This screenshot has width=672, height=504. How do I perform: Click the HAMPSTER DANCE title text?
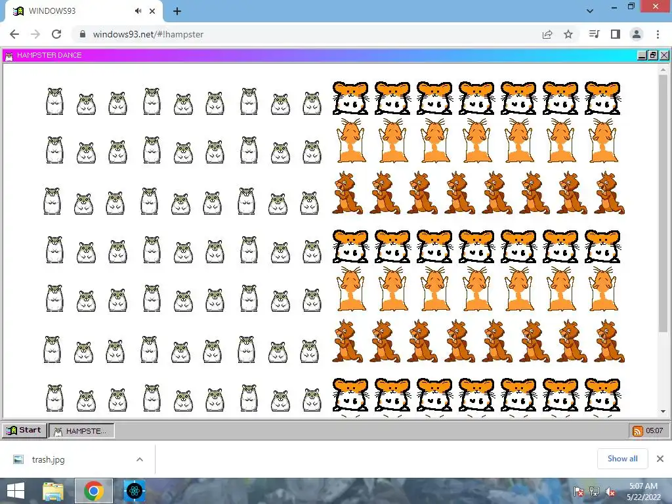(49, 55)
